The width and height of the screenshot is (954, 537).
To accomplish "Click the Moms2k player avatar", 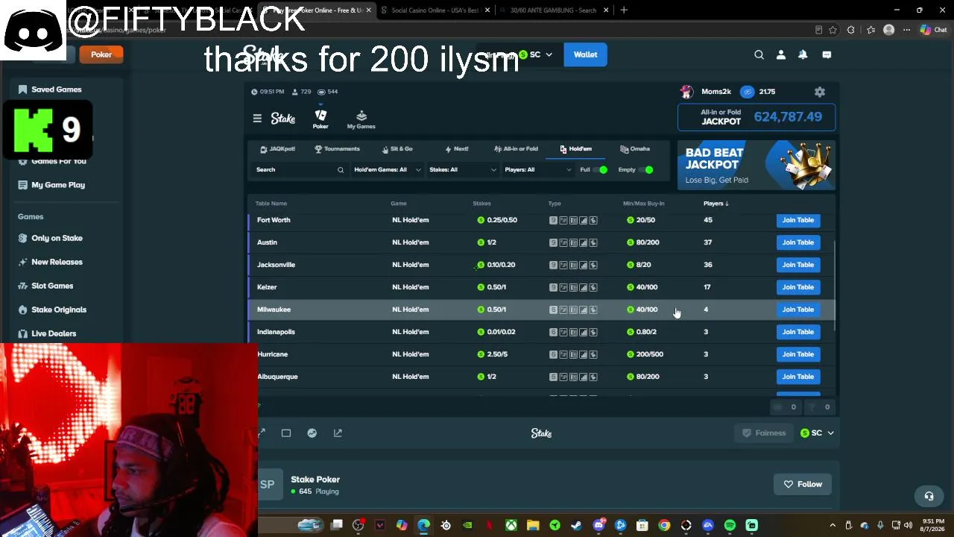I will pos(686,92).
